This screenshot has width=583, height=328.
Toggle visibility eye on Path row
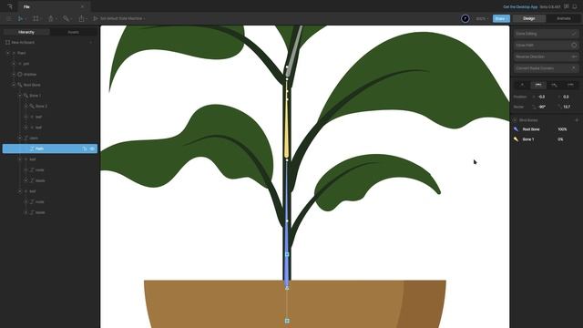(x=92, y=149)
